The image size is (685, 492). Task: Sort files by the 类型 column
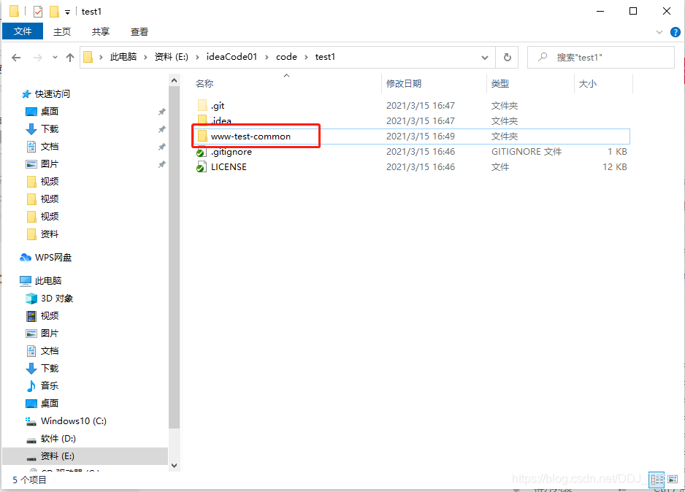tap(500, 83)
